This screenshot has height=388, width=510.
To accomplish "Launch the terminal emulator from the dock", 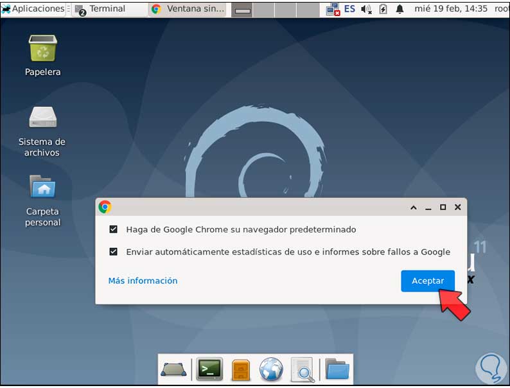I will 210,369.
